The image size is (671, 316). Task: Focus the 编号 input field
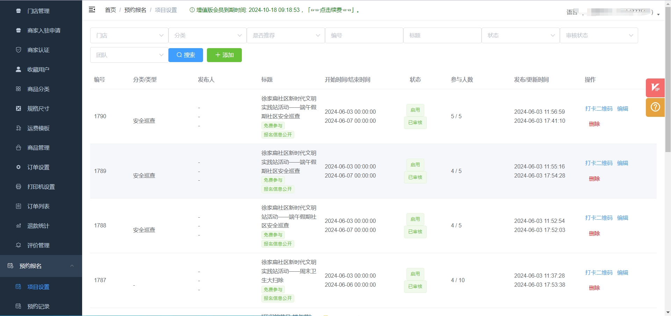tap(364, 35)
